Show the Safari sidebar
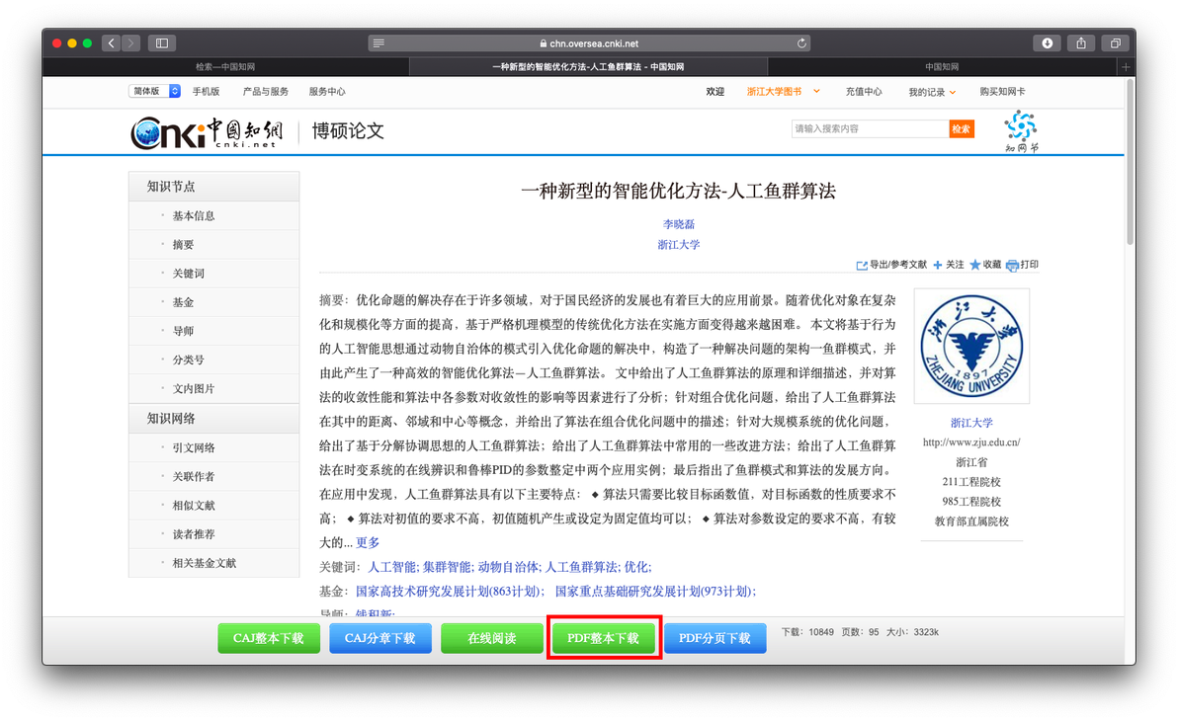 [x=161, y=43]
